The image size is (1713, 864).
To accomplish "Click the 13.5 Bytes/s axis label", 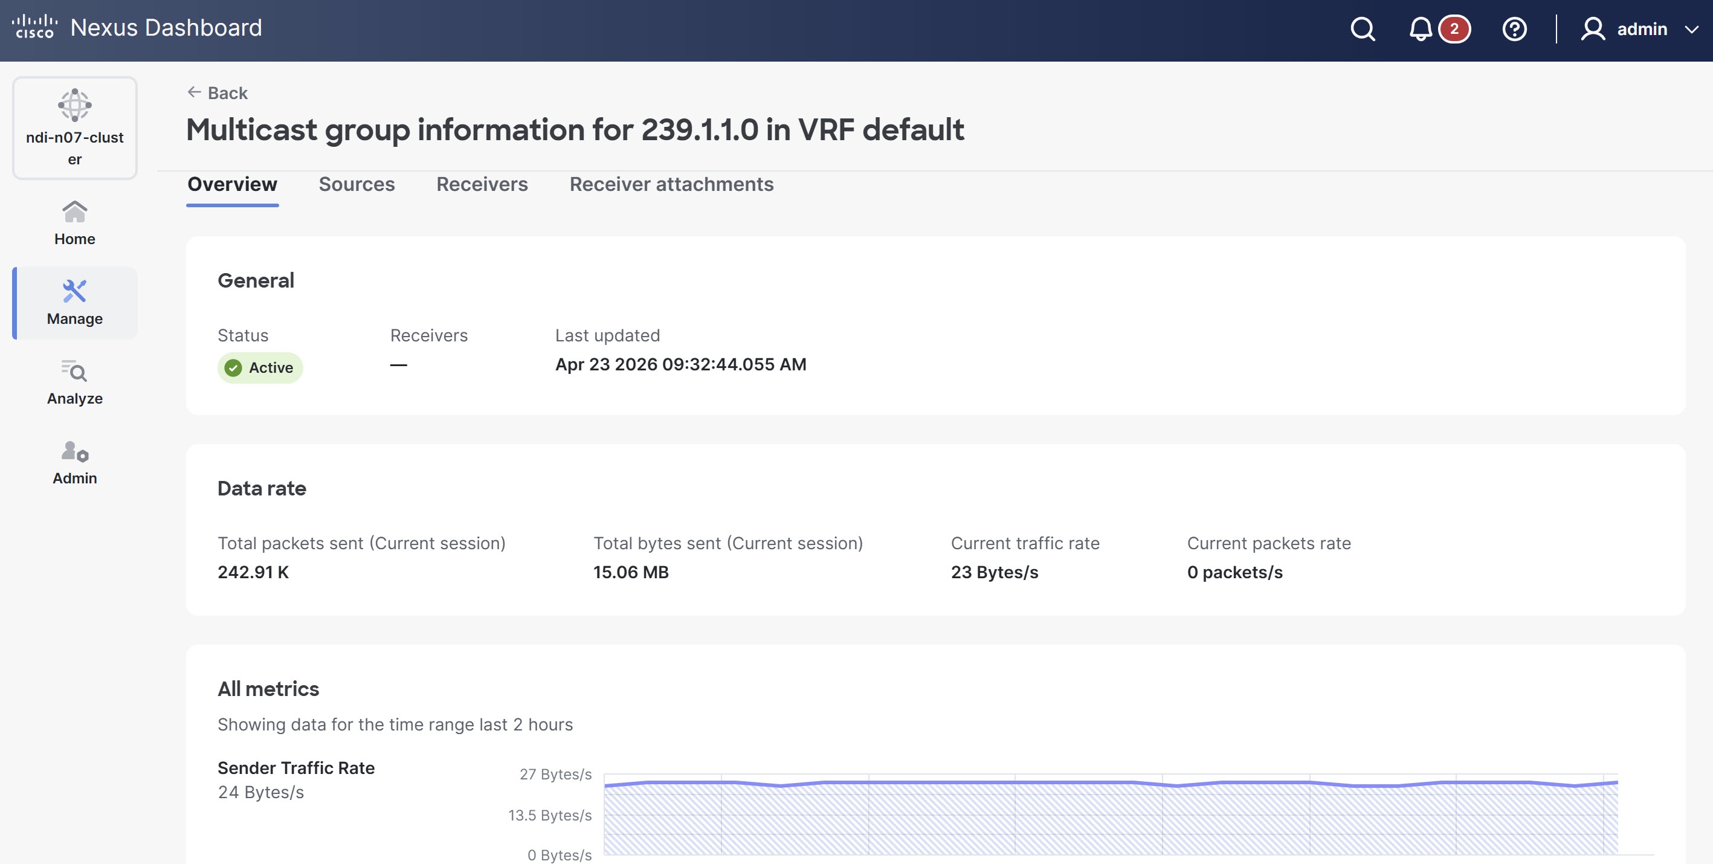I will point(549,816).
